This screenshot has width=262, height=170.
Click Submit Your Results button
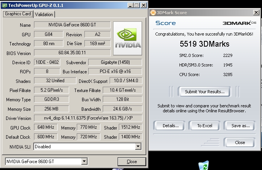click(205, 92)
